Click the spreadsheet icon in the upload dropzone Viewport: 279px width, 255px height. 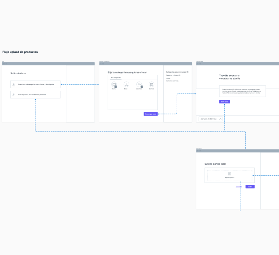pos(230,174)
